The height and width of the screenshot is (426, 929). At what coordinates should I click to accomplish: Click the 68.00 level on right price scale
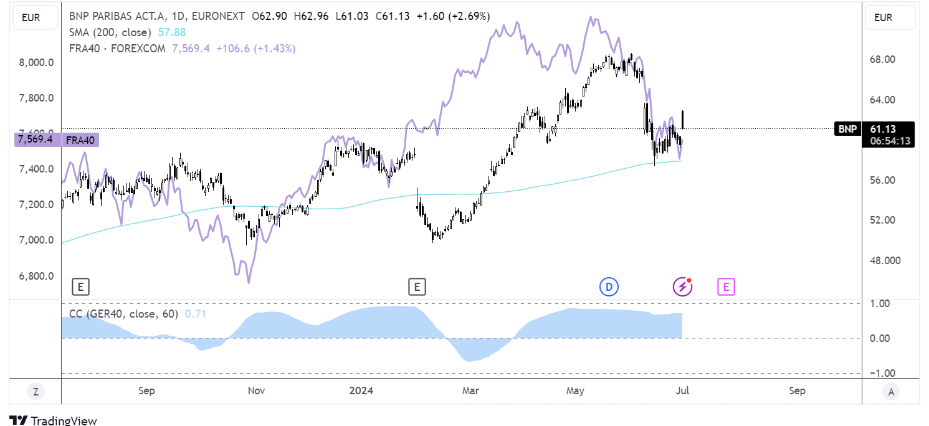pos(882,60)
